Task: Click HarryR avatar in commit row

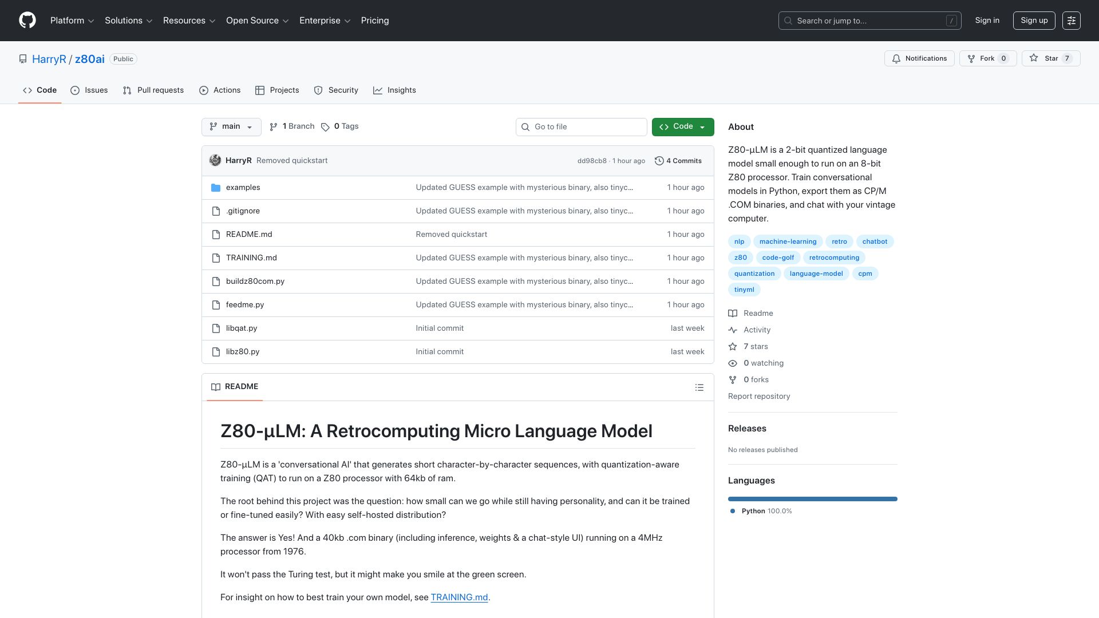Action: [215, 160]
